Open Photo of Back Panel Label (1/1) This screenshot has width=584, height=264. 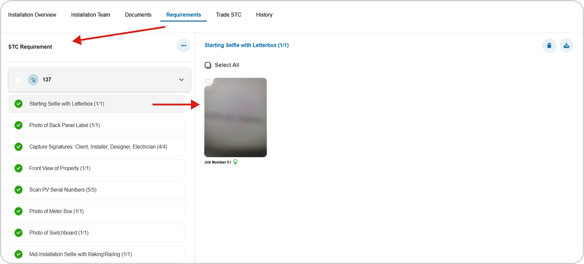pos(96,125)
